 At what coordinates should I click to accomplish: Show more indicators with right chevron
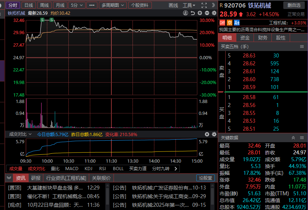[x=175, y=169]
